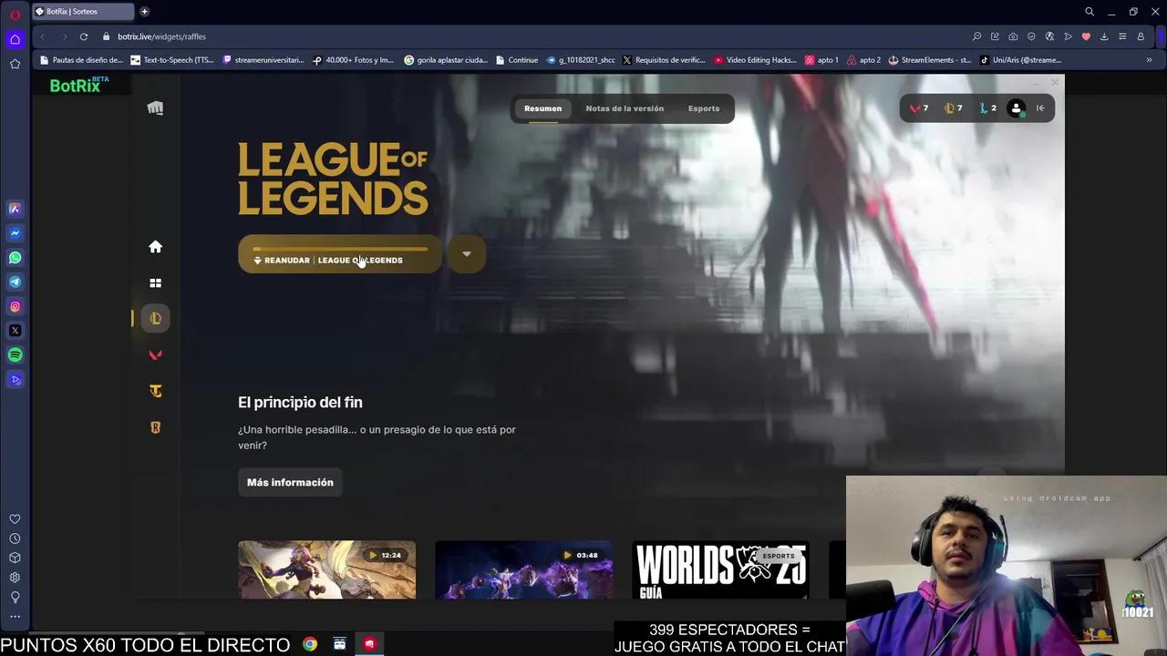Play the 03:48 video thumbnail
The image size is (1167, 656).
[x=523, y=570]
